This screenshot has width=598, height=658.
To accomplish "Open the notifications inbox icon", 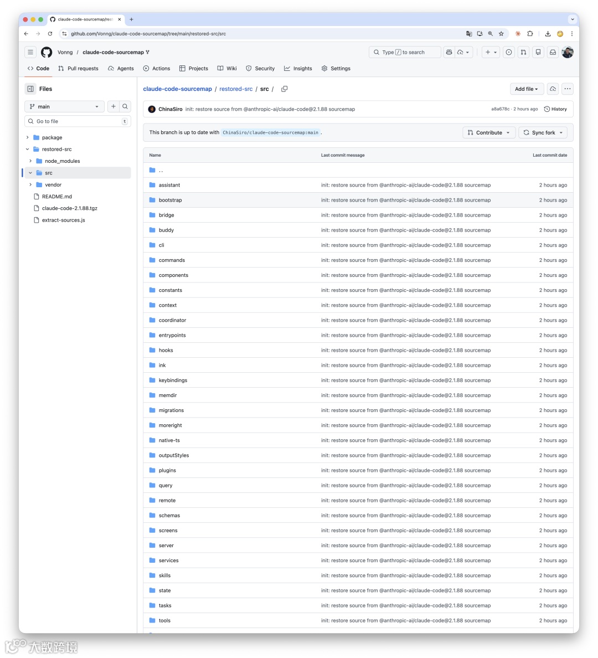I will [x=553, y=52].
